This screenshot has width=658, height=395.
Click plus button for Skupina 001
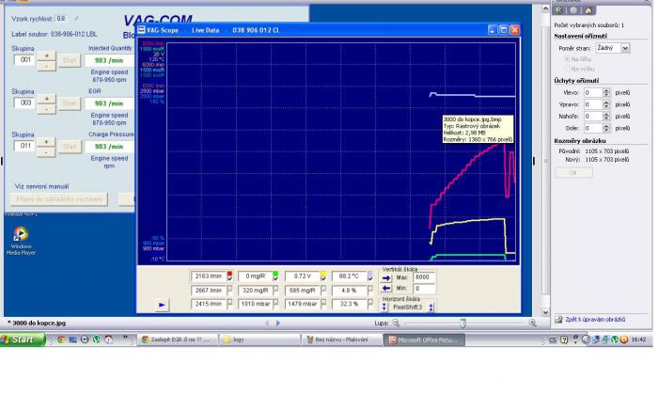(47, 55)
